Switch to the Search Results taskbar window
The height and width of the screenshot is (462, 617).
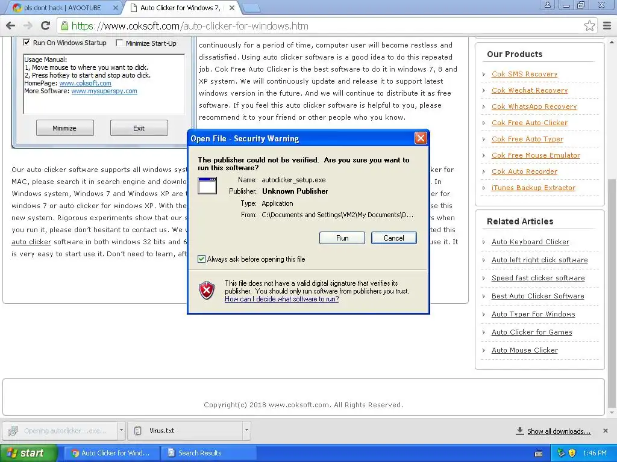pos(208,453)
